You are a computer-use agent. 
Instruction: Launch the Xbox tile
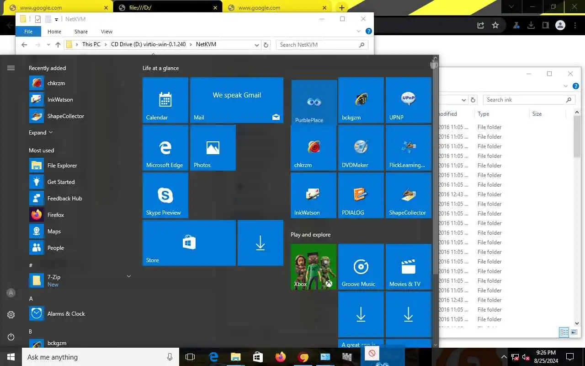314,267
